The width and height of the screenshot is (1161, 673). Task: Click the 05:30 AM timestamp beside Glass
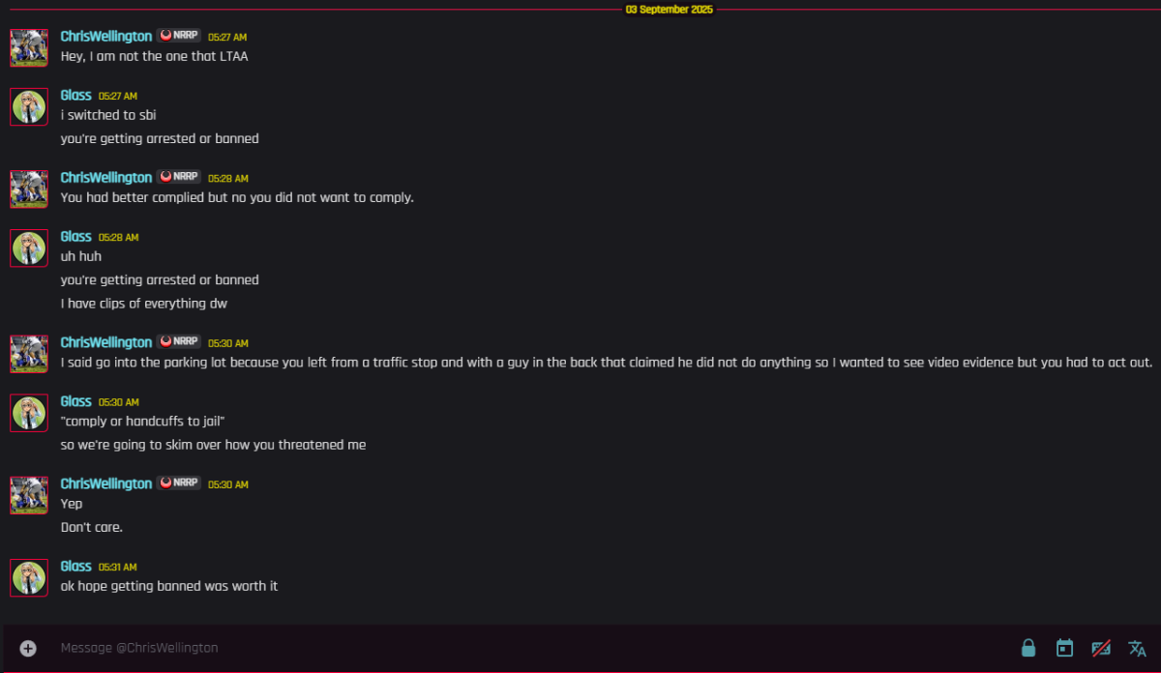(119, 402)
